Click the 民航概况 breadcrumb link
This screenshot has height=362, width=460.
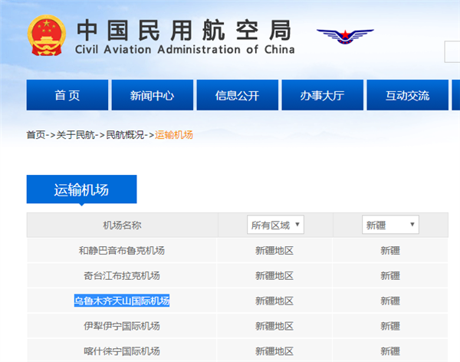[125, 135]
